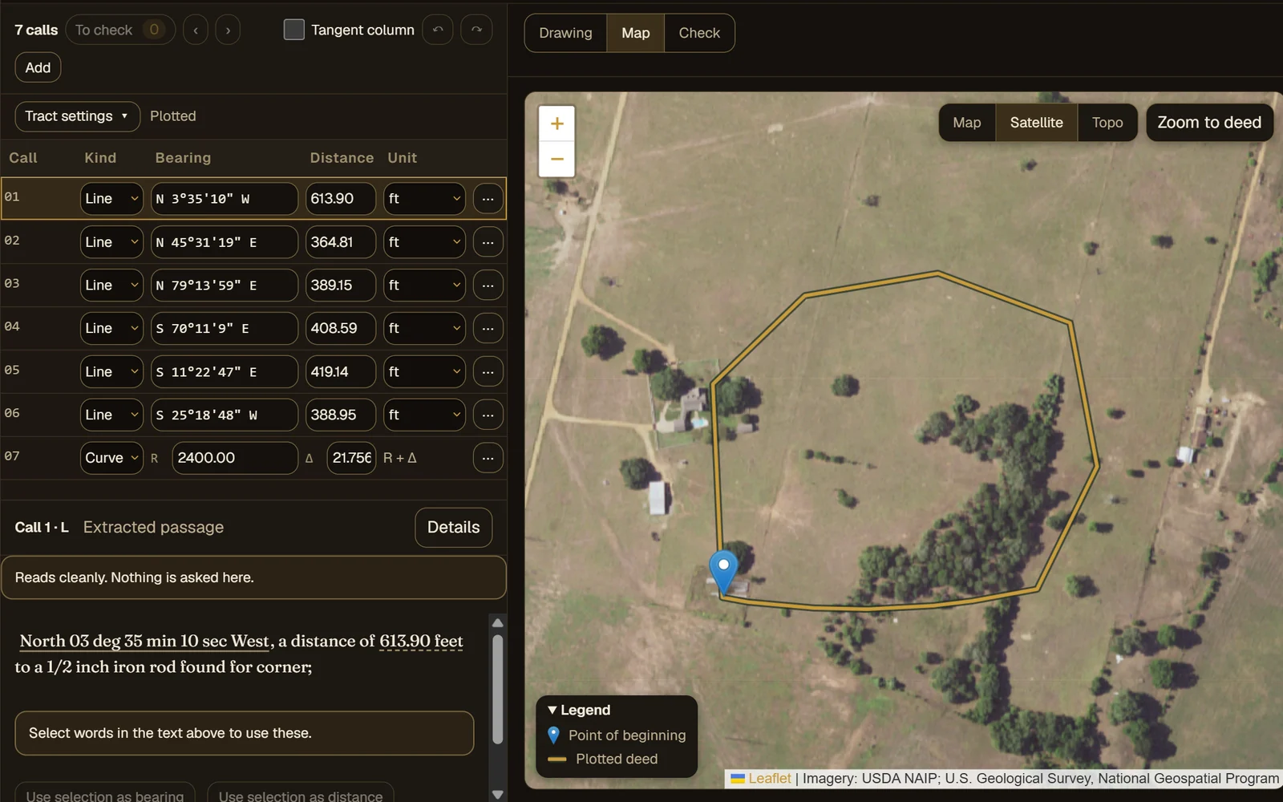Open more options for call 06
The width and height of the screenshot is (1283, 802).
(488, 415)
